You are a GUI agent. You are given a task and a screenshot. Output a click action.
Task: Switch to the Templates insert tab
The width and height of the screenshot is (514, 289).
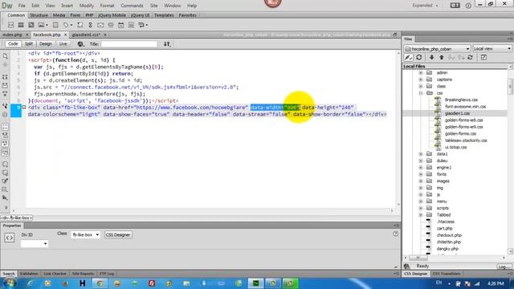[x=164, y=15]
